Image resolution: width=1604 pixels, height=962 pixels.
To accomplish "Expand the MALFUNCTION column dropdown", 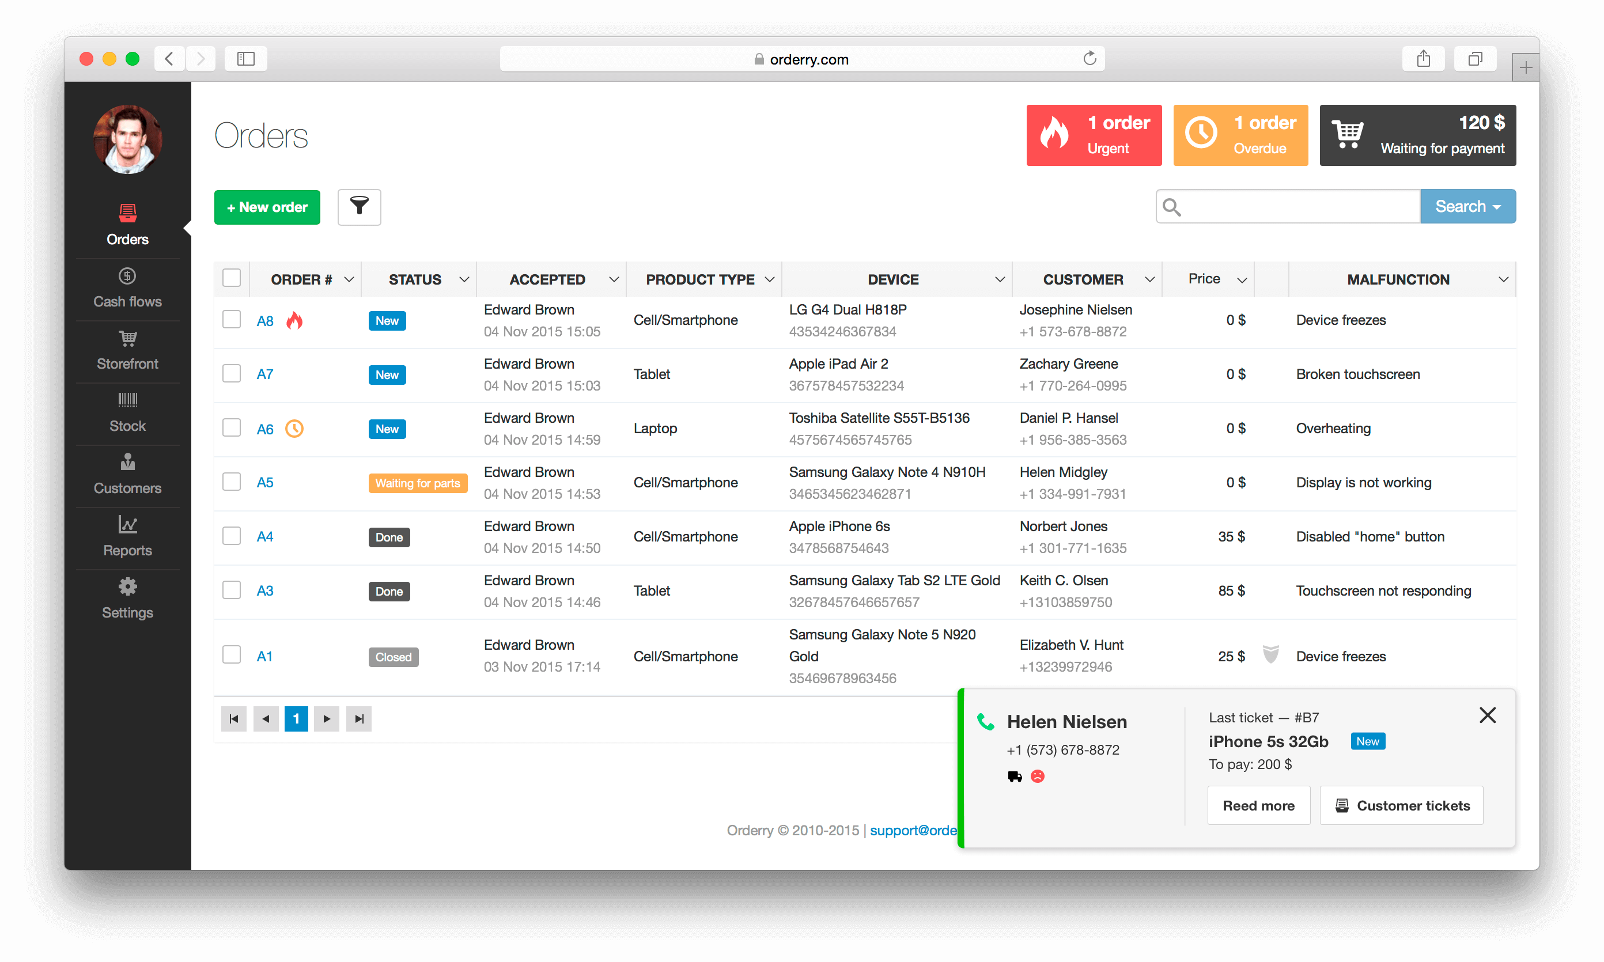I will point(1503,279).
